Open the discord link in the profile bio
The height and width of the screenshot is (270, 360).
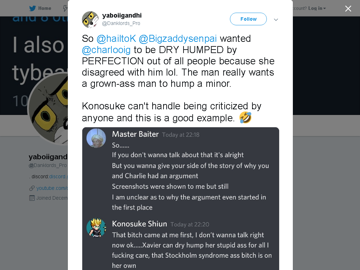pyautogui.click(x=59, y=176)
